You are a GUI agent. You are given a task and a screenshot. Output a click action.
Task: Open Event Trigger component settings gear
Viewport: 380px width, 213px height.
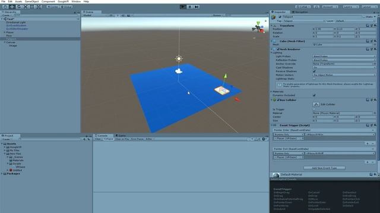coord(375,125)
